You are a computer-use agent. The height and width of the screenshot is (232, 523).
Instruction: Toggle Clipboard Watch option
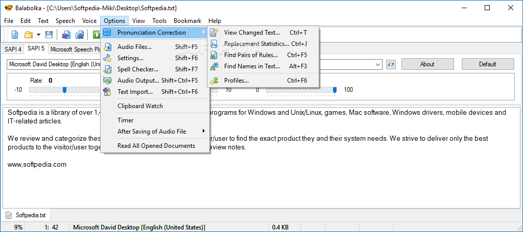[x=155, y=106]
